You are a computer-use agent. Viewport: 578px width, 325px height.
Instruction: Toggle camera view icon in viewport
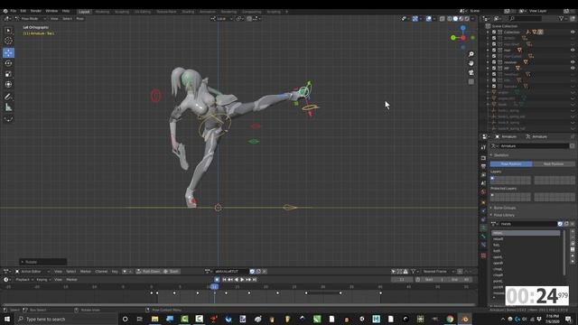pos(471,72)
